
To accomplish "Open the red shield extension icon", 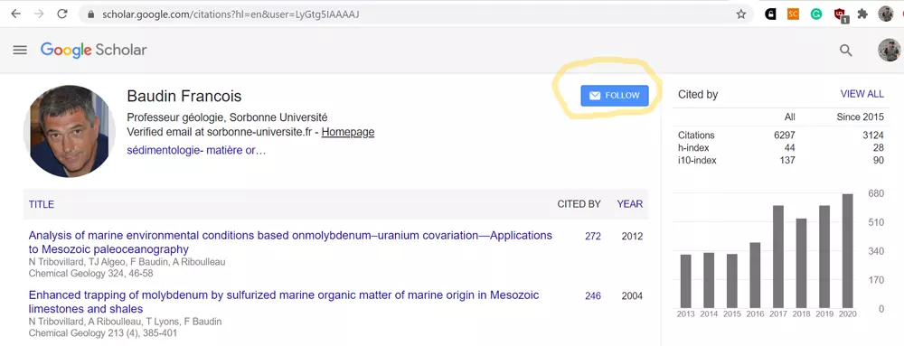I will [x=840, y=15].
